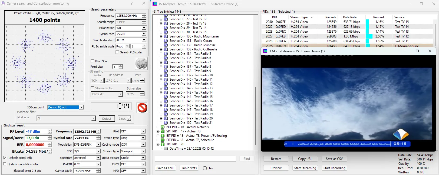Sort by Stream Type column header

tap(299, 17)
